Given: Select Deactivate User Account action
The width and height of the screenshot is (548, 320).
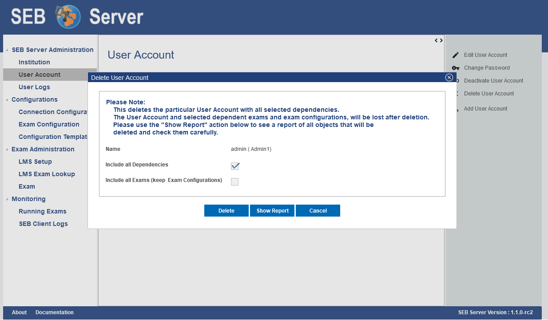Looking at the screenshot, I should tap(493, 81).
